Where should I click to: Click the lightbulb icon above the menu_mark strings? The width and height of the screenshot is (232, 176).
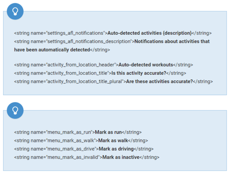[15, 110]
